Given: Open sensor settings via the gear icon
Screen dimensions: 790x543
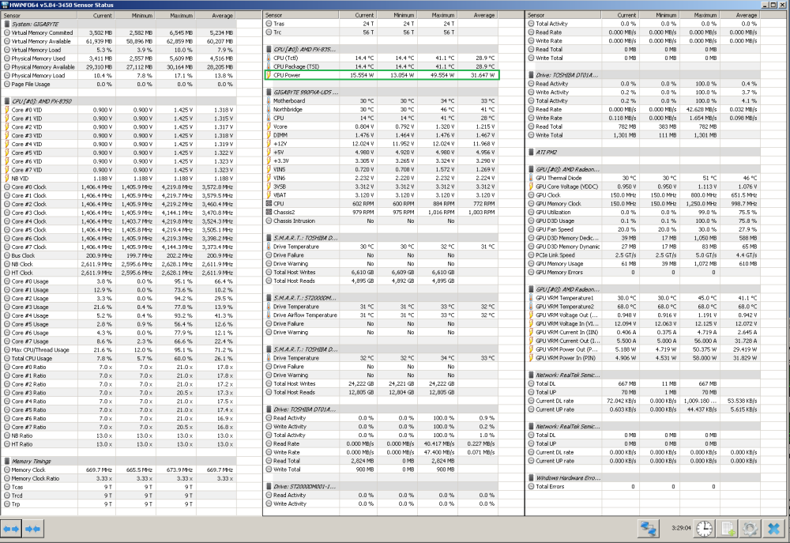Looking at the screenshot, I should tap(750, 529).
